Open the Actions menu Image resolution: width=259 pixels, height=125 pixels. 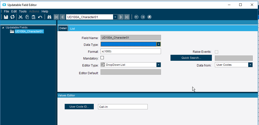click(34, 11)
